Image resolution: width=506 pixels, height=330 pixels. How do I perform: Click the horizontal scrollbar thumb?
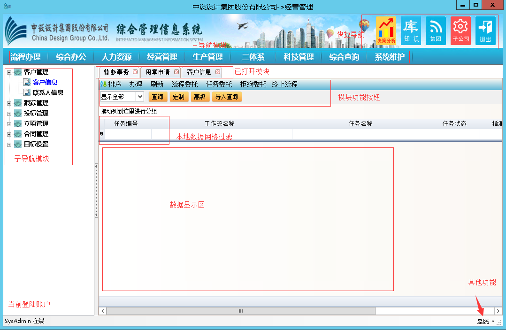pos(241,311)
